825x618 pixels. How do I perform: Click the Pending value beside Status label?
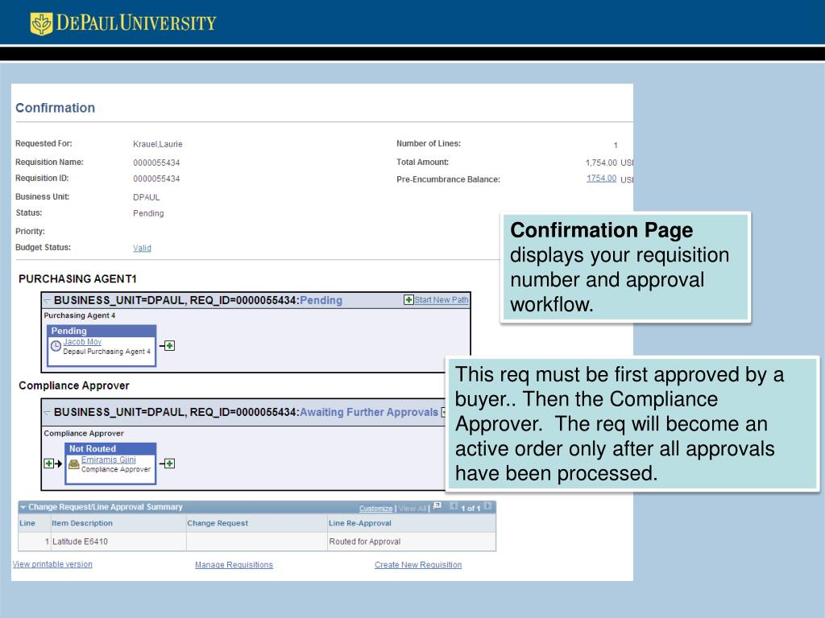148,213
